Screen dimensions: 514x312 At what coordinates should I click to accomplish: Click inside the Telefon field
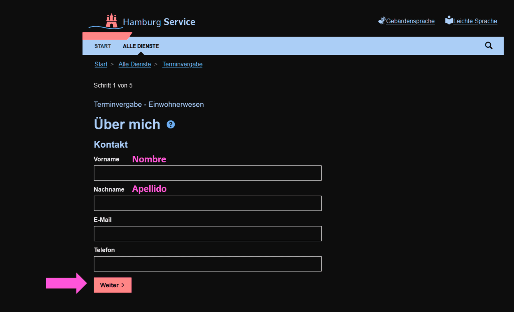[x=207, y=264]
